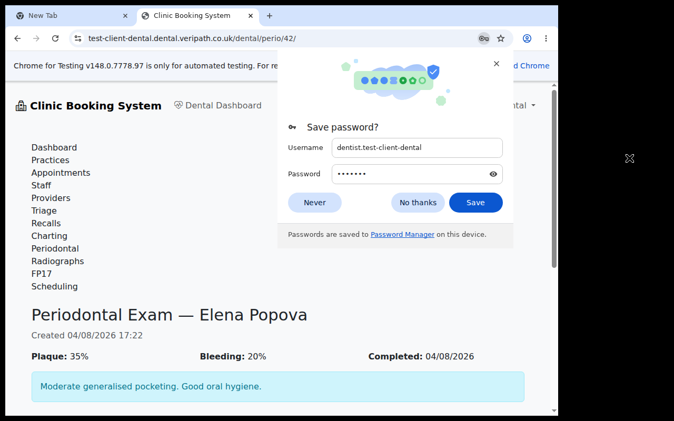Open Chrome three-dot menu

click(x=546, y=38)
